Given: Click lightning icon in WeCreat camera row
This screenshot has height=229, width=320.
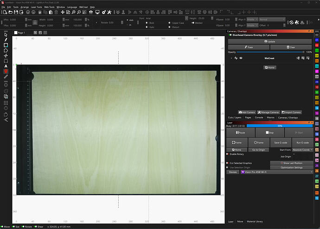Looking at the screenshot, I should (x=236, y=58).
